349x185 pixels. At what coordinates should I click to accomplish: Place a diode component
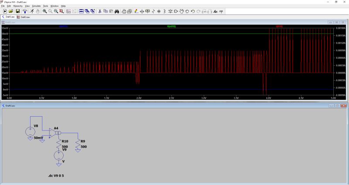click(x=170, y=11)
